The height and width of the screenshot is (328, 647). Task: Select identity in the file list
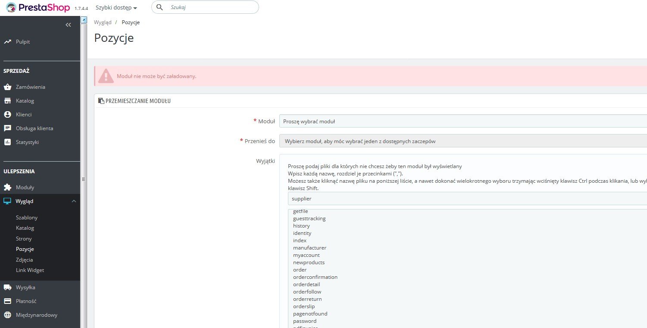(302, 233)
